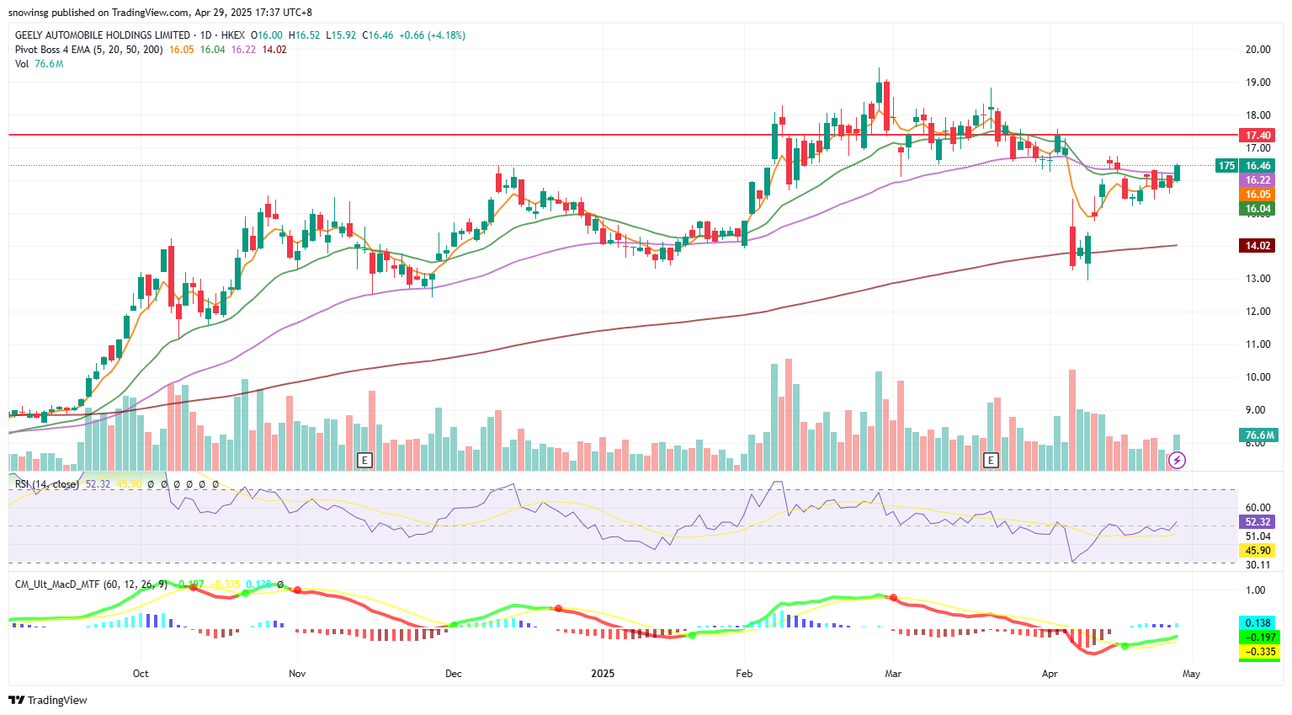
Task: Click the Feb label on time axis
Action: click(x=744, y=674)
